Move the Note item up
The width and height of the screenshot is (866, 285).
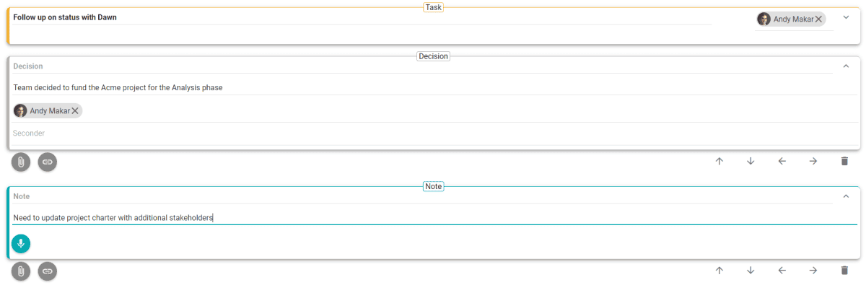click(x=719, y=271)
